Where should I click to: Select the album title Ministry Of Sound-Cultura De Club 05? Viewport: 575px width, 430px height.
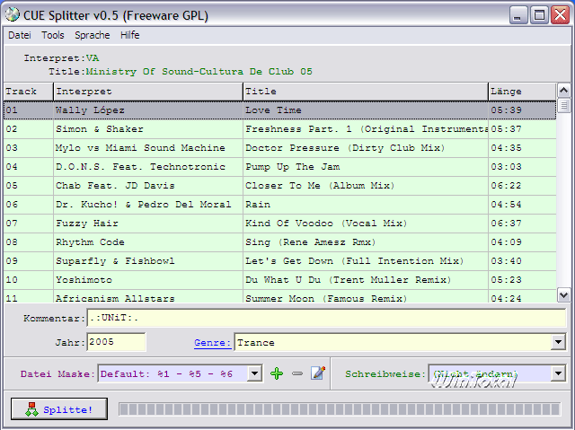(199, 72)
